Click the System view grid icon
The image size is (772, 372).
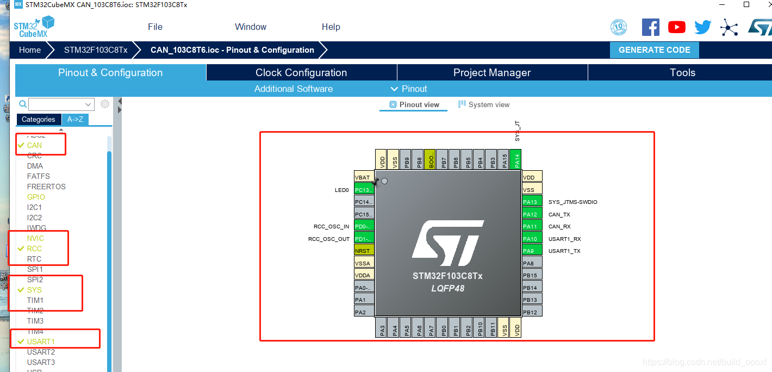(462, 104)
